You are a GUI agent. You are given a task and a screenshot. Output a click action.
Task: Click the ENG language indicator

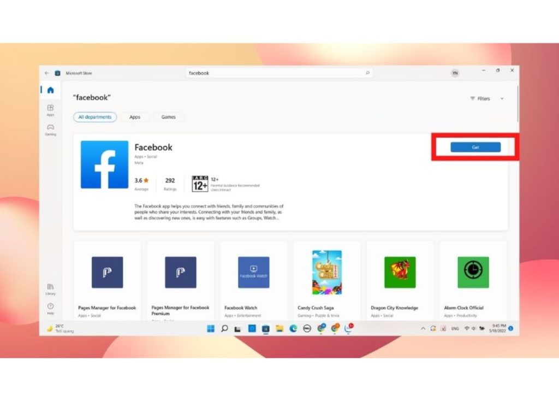pos(455,328)
